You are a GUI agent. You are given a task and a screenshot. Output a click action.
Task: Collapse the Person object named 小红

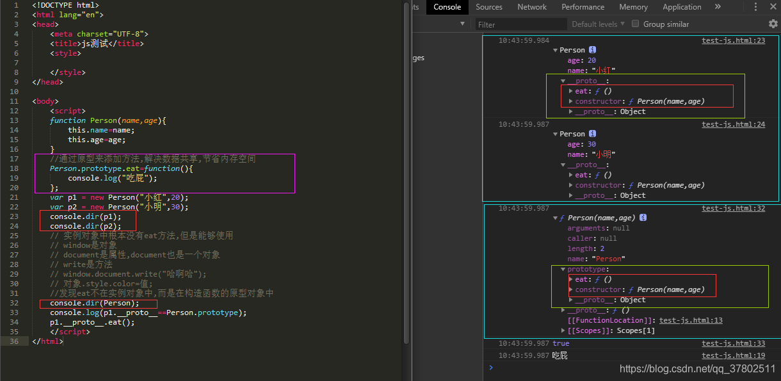pos(556,50)
